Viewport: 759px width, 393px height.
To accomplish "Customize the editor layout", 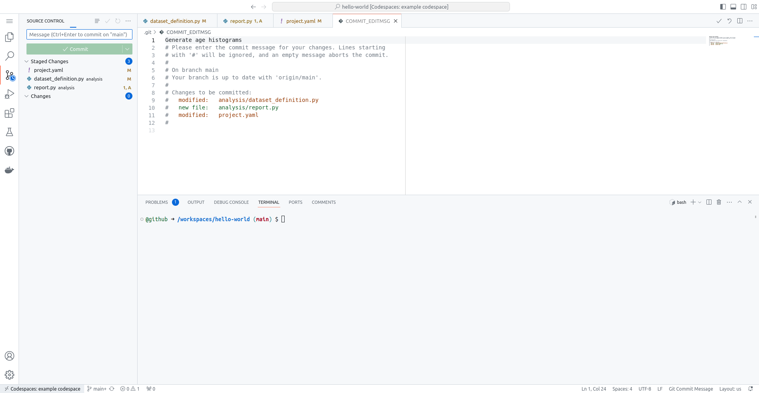I will point(754,7).
